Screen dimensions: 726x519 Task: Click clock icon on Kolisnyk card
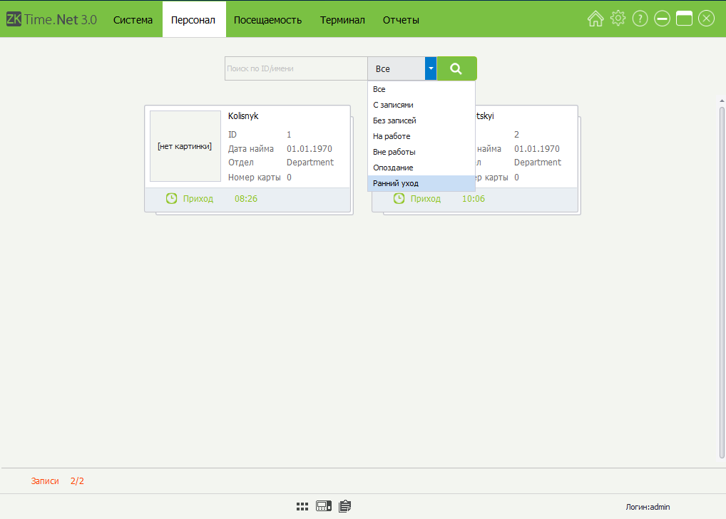[x=171, y=199]
